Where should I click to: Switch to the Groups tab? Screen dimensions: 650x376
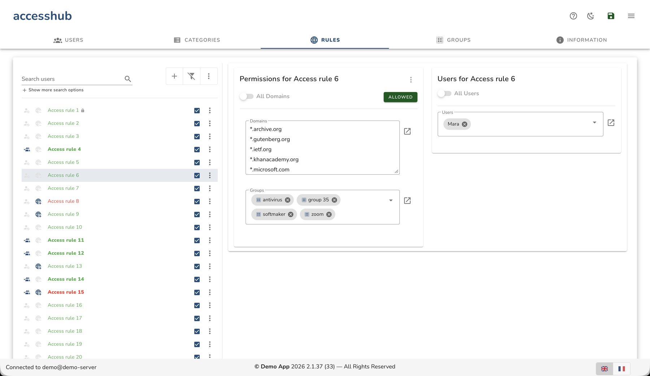pyautogui.click(x=453, y=40)
